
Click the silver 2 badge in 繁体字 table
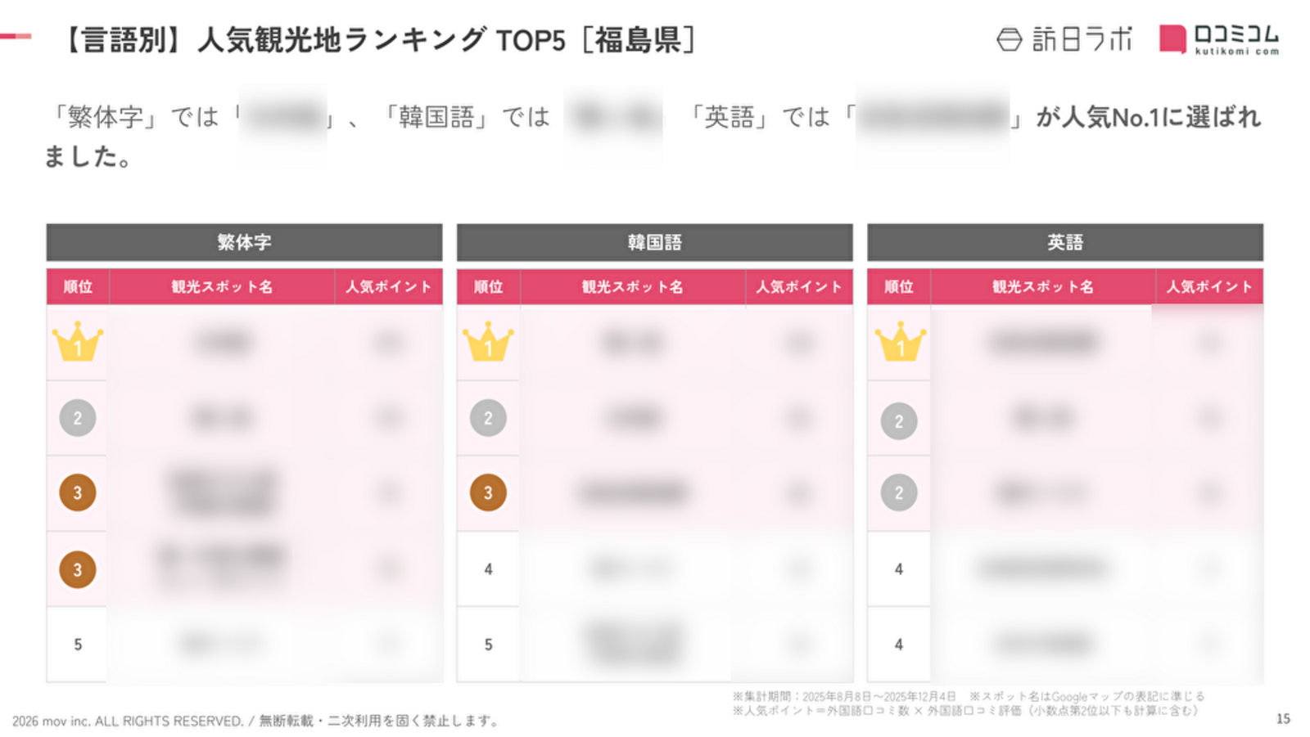click(x=78, y=418)
